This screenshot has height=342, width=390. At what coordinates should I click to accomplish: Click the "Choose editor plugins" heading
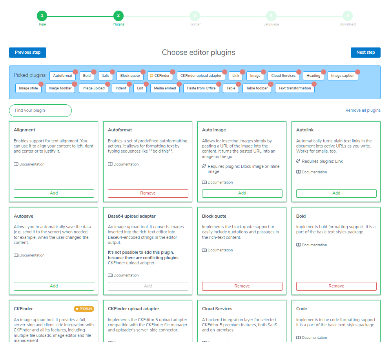pyautogui.click(x=199, y=53)
